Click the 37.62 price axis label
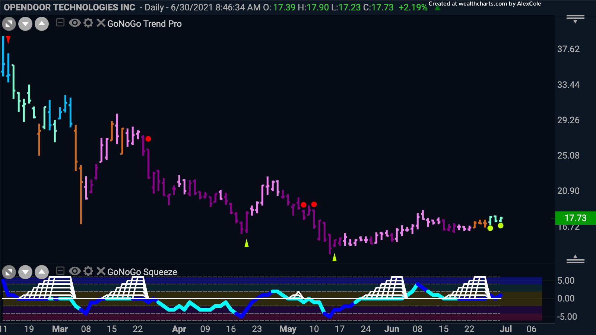This screenshot has width=596, height=335. pos(568,49)
